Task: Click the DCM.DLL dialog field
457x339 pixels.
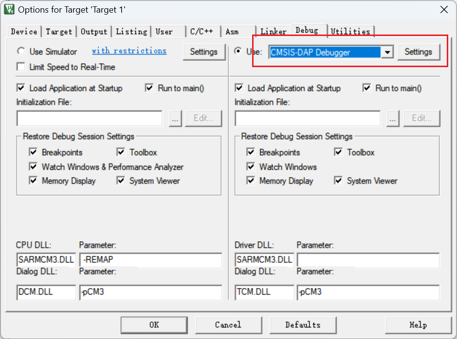Action: pyautogui.click(x=46, y=292)
